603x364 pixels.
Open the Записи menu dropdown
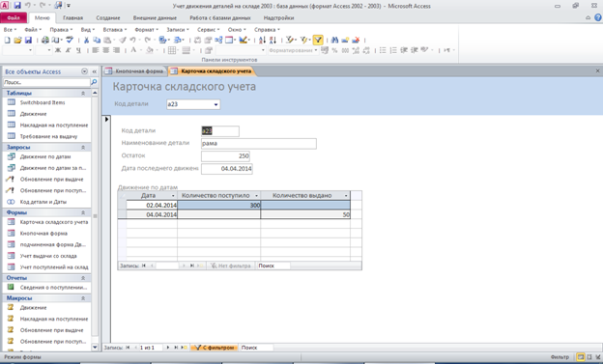(x=177, y=30)
